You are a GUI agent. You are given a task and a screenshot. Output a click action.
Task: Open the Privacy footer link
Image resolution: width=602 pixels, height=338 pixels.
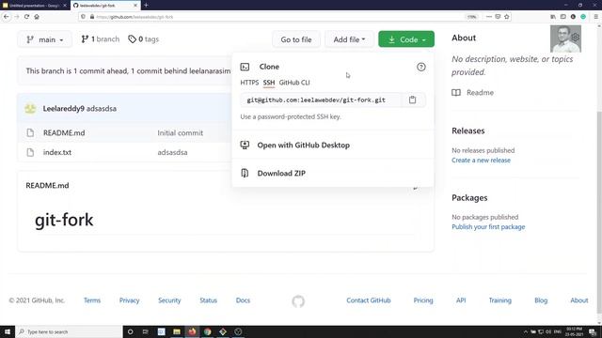[x=129, y=300]
